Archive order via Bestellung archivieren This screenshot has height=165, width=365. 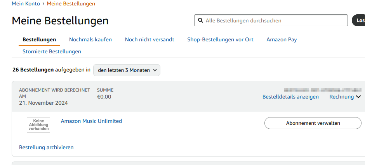[x=46, y=147]
